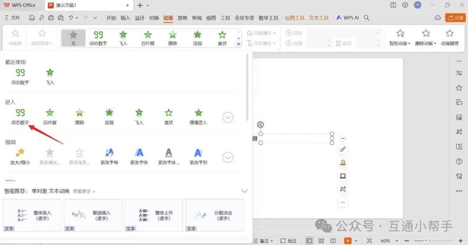
Task: Open WPS AI
Action: (x=348, y=18)
